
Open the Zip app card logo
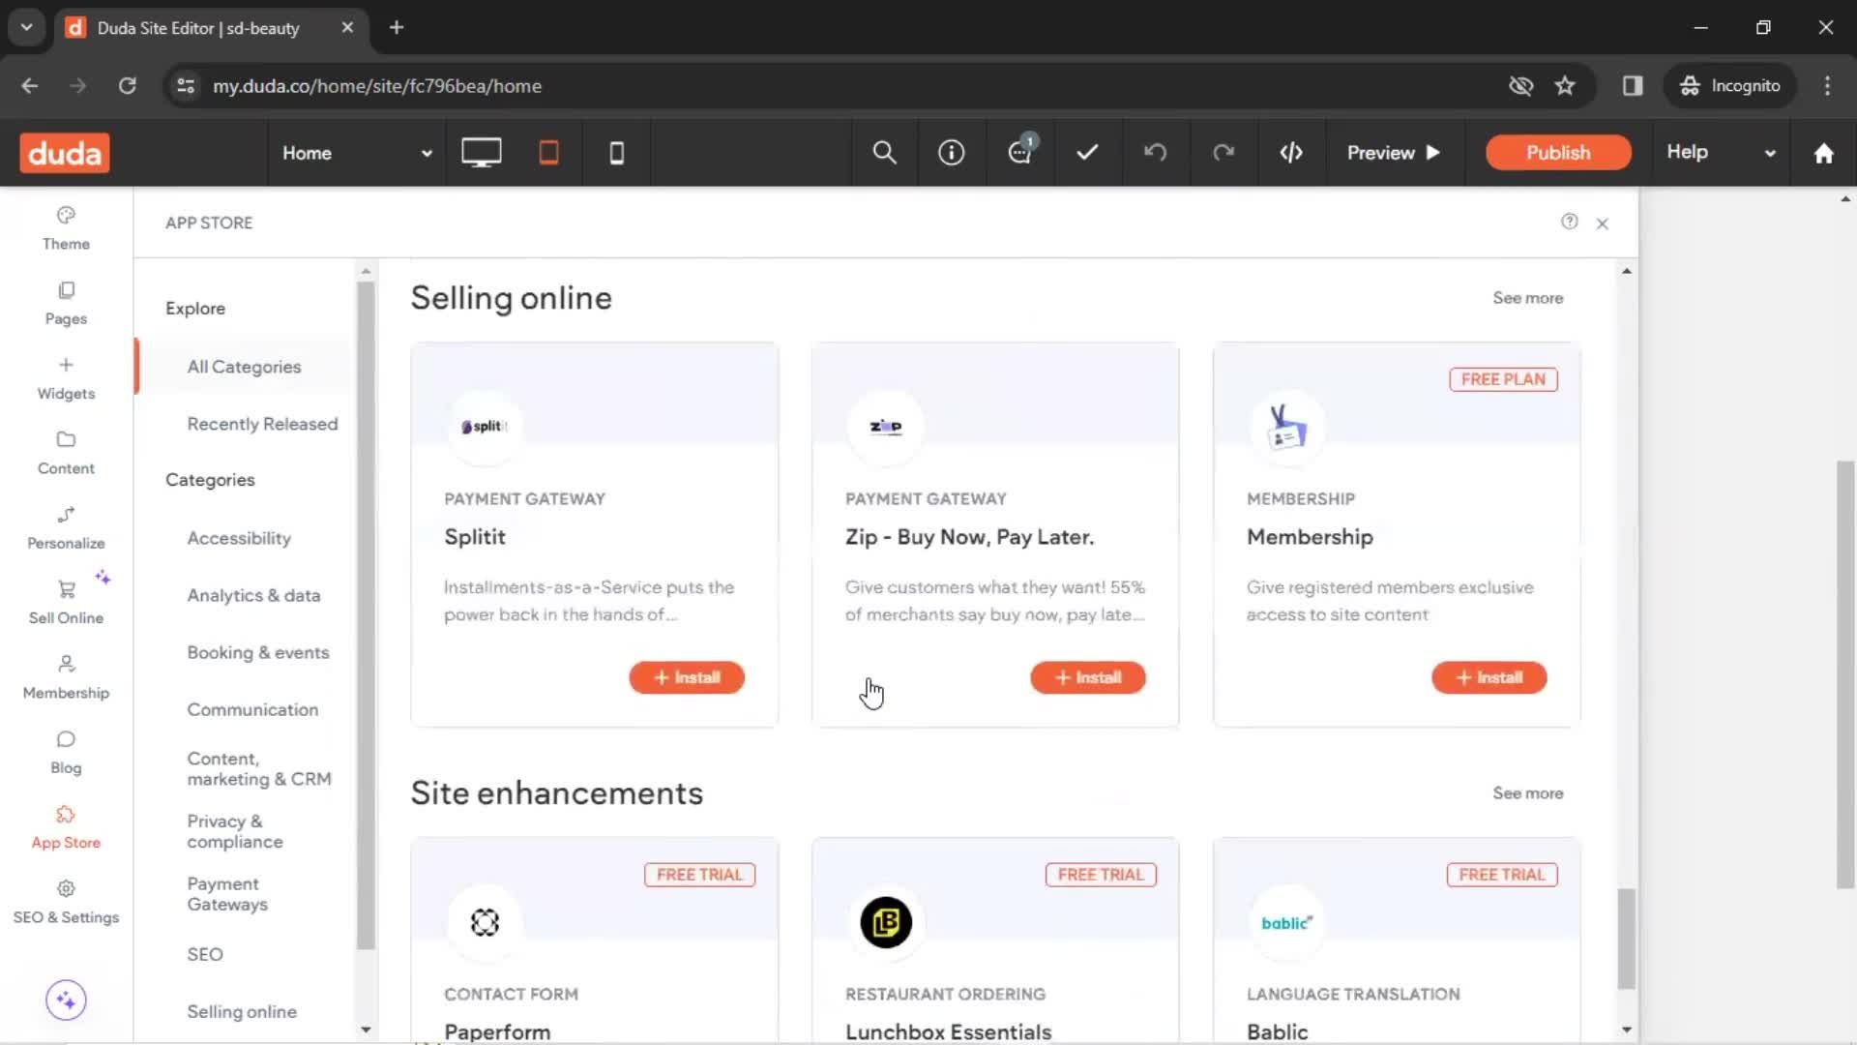pyautogui.click(x=886, y=427)
